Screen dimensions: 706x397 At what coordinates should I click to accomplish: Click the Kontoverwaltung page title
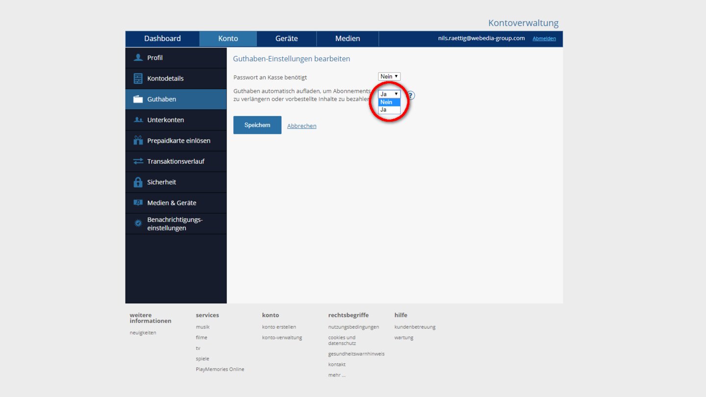pyautogui.click(x=523, y=23)
